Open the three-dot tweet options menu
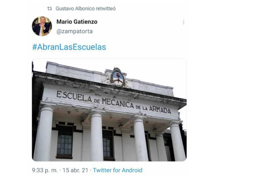Viewport: 270px width, 180px height. 183,22
